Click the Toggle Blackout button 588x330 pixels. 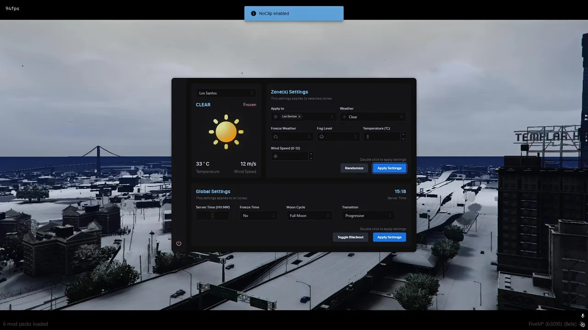tap(351, 237)
